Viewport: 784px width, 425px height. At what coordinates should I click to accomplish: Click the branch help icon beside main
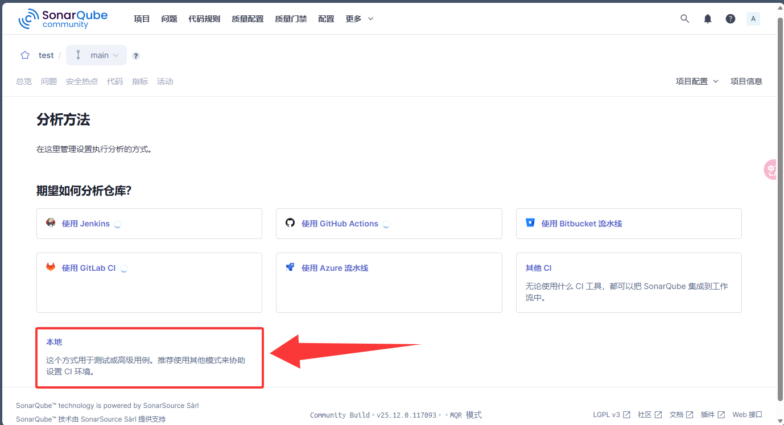click(136, 56)
